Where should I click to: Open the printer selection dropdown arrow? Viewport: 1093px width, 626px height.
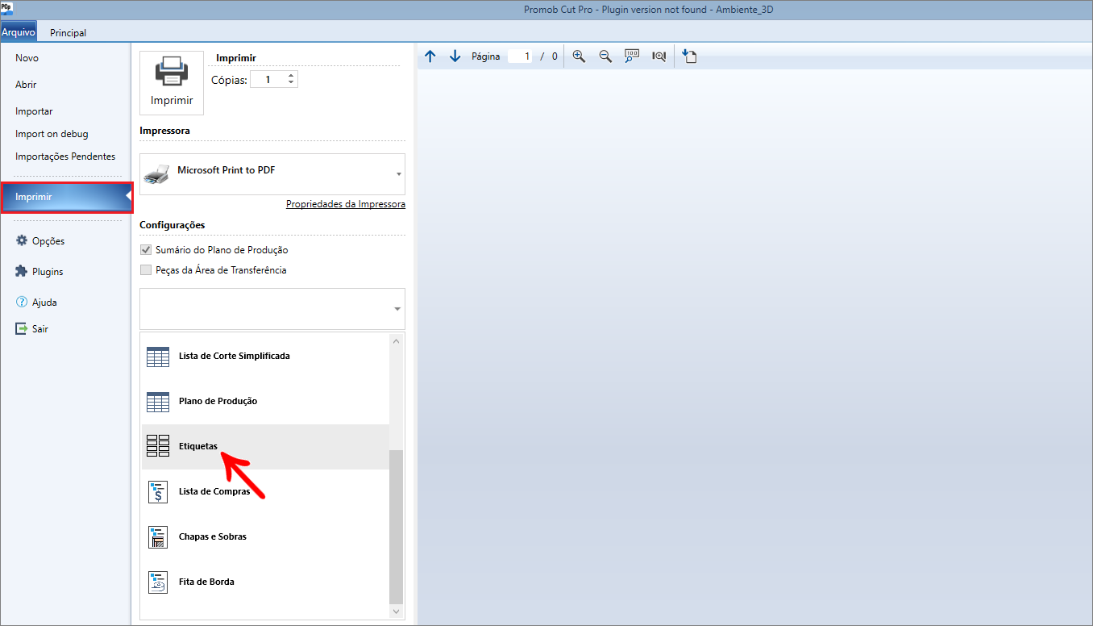[x=398, y=174]
